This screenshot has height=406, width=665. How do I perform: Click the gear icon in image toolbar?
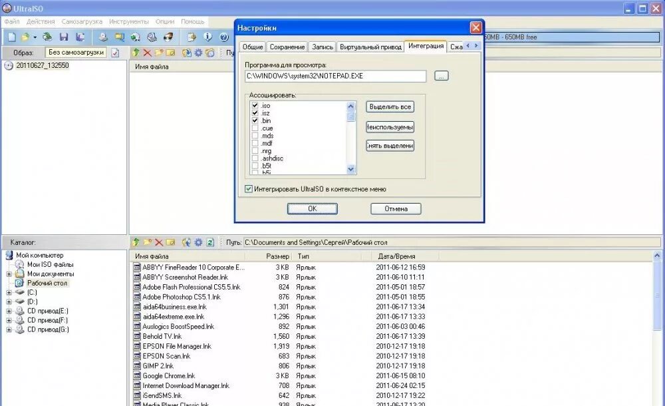tap(198, 53)
